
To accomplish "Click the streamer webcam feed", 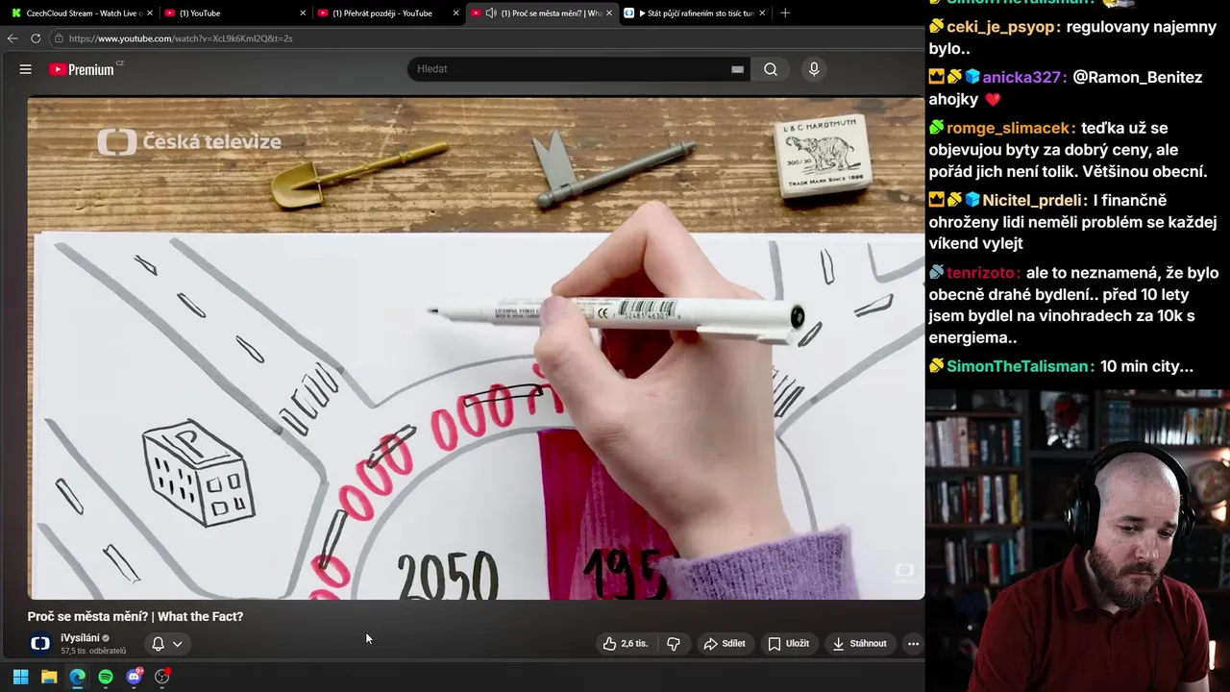I will pos(1077,540).
